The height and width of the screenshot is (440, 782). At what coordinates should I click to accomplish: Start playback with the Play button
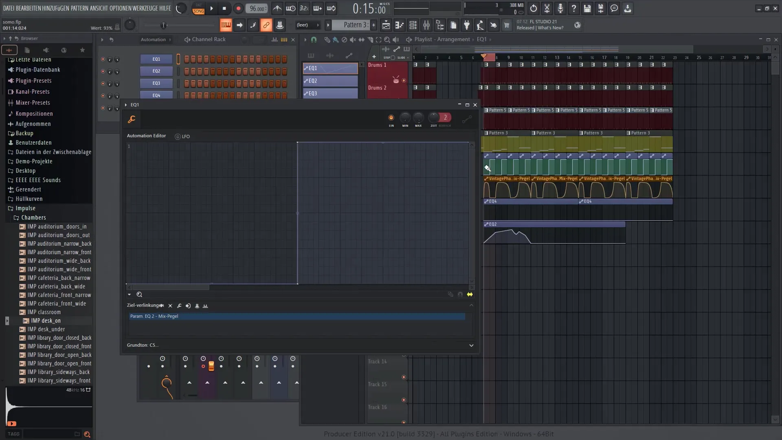point(211,8)
